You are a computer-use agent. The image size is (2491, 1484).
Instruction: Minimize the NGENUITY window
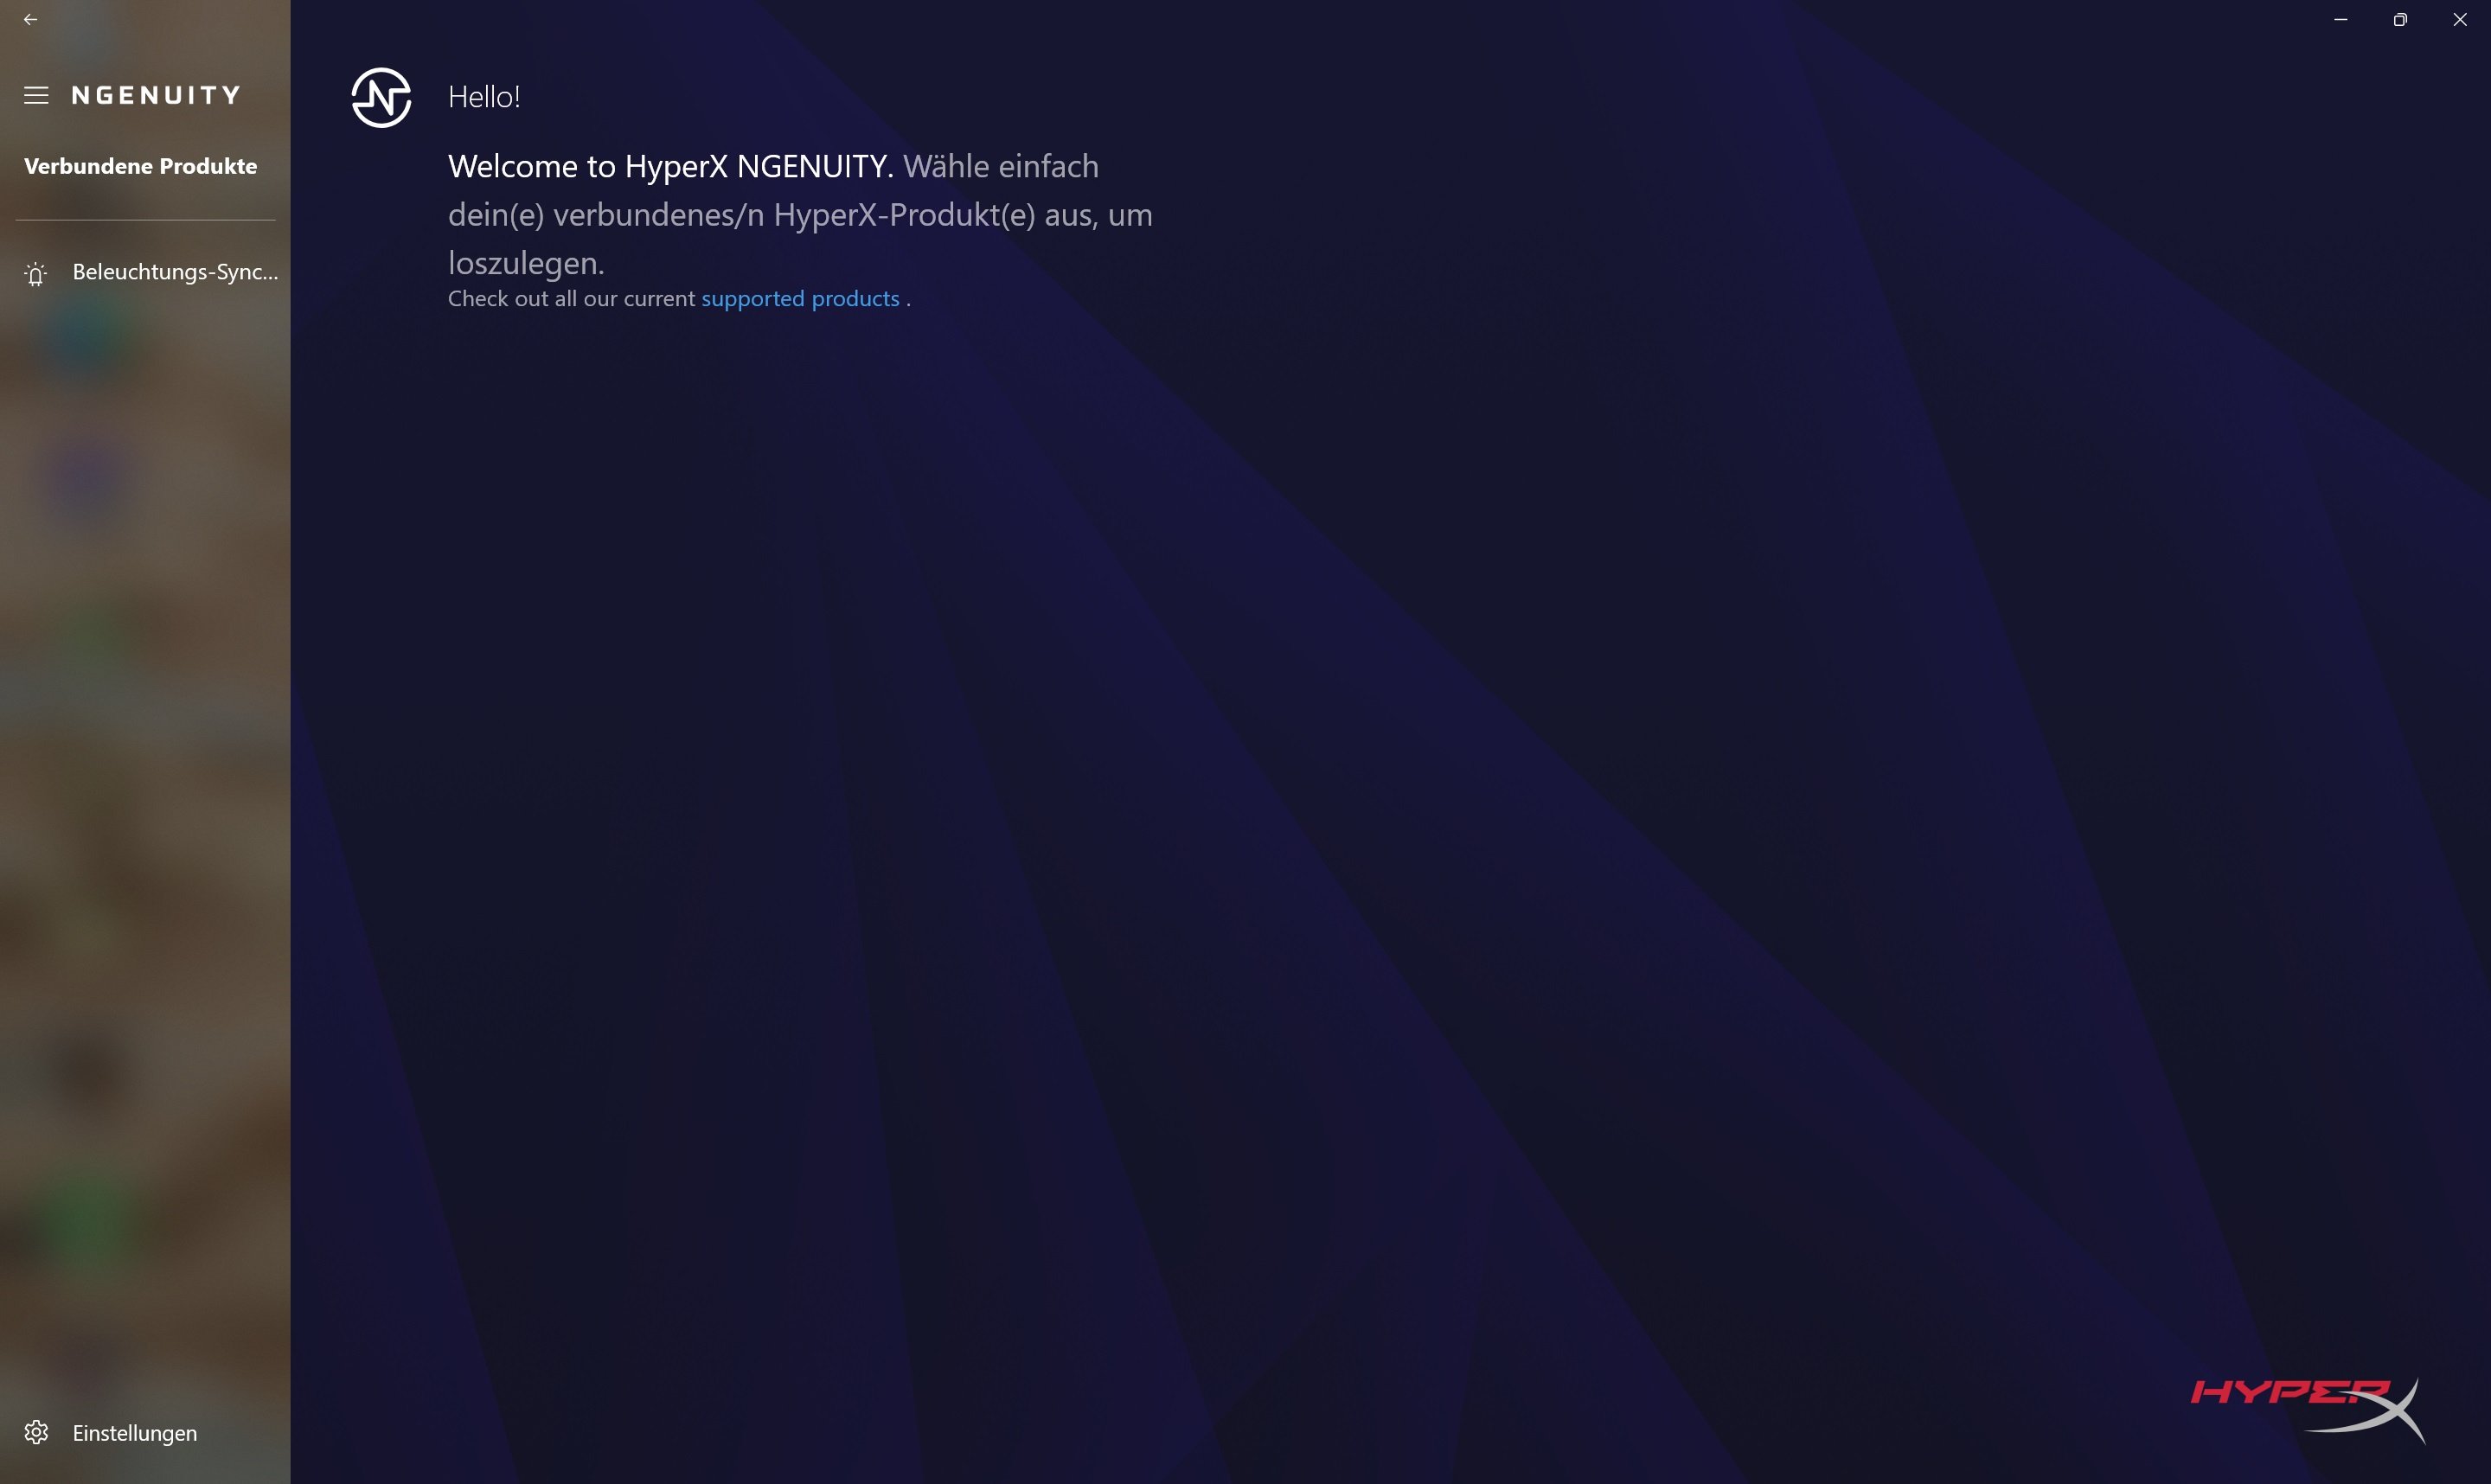pos(2340,19)
